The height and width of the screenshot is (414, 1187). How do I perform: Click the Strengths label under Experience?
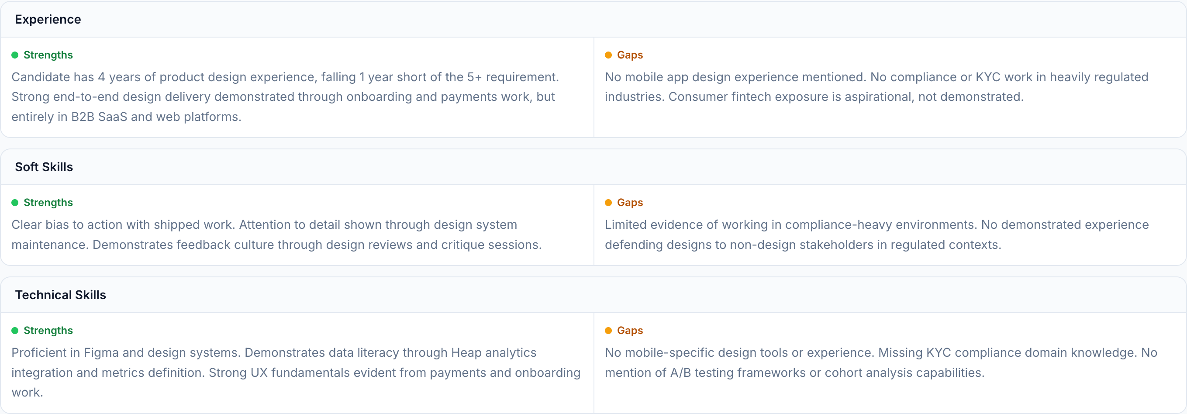click(48, 55)
